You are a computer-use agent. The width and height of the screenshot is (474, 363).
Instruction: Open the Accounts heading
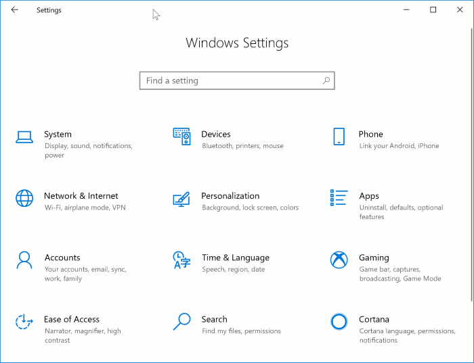(62, 258)
